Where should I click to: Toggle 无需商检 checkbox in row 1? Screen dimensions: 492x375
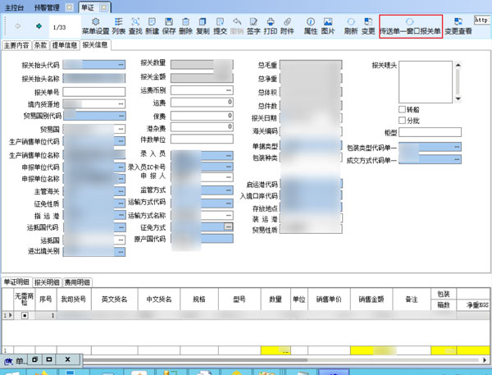coord(25,315)
